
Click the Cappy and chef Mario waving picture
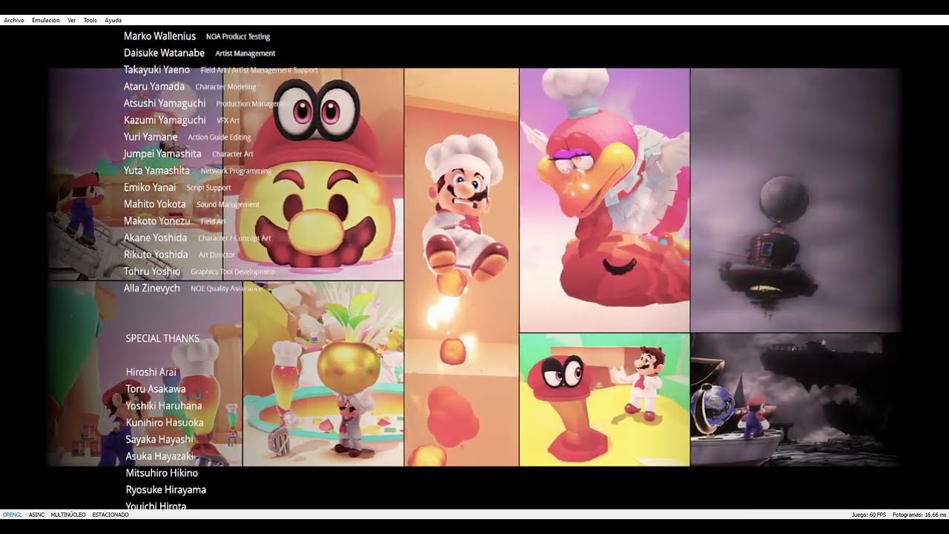pyautogui.click(x=605, y=400)
